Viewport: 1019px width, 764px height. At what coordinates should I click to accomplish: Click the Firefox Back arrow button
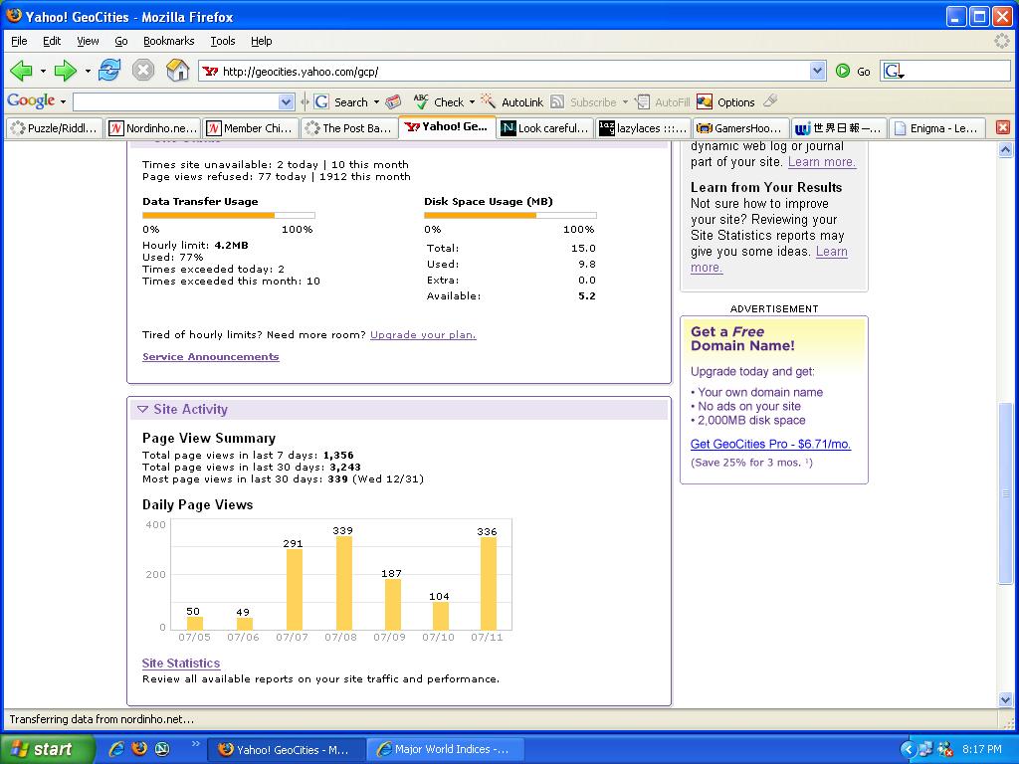point(21,71)
